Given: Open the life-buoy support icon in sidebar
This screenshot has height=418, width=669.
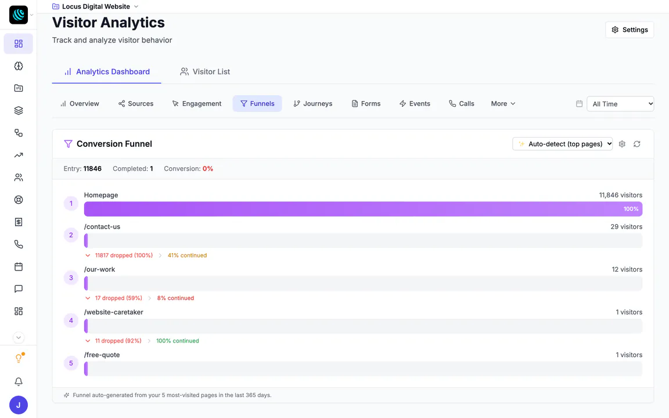Looking at the screenshot, I should point(19,200).
